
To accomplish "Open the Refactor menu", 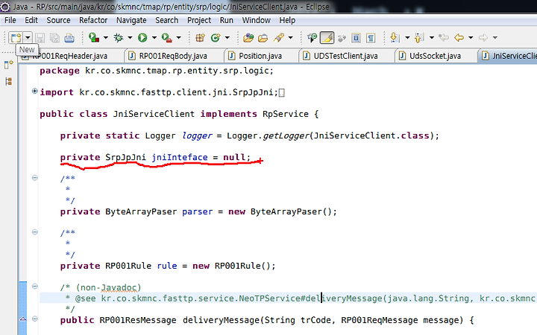I will [x=93, y=20].
